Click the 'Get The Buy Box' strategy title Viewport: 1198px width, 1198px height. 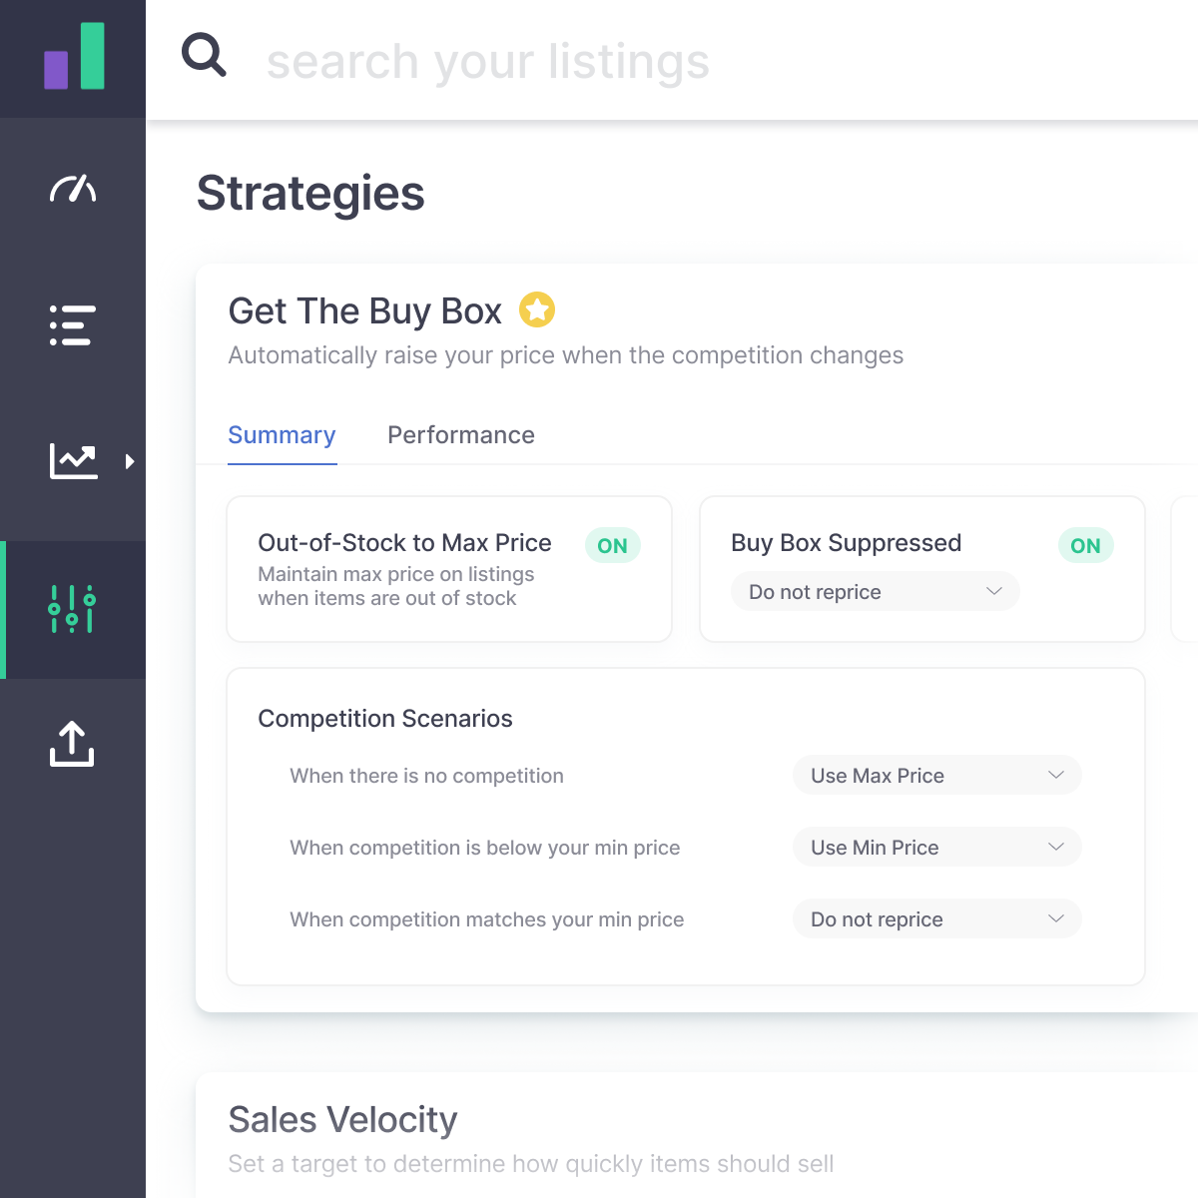364,311
